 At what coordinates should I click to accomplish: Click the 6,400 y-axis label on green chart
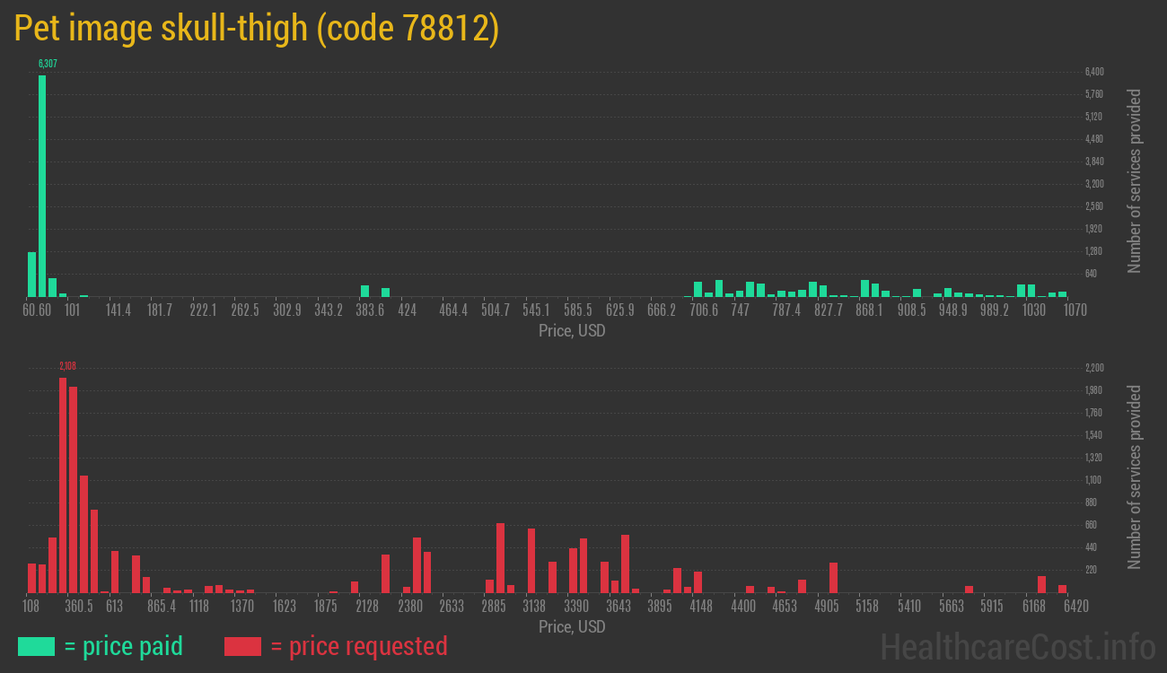click(1093, 72)
